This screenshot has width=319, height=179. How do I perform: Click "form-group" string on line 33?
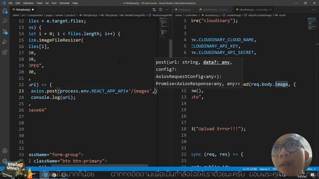[x=65, y=155]
